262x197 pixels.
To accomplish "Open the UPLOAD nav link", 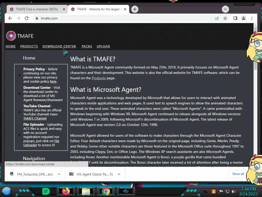I will click(x=103, y=46).
